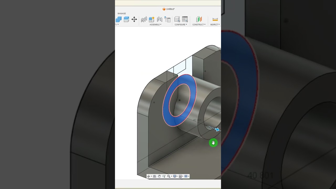
Task: Expand the Zoom Window options arrow
Action: [x=172, y=176]
